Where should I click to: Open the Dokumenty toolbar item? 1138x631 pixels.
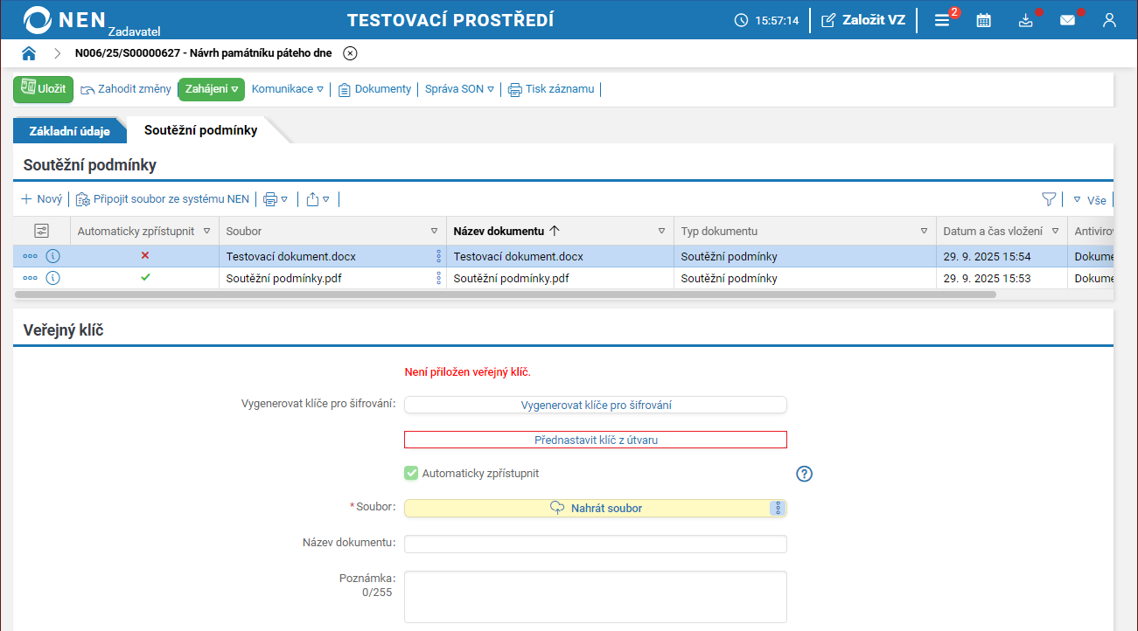click(x=374, y=89)
